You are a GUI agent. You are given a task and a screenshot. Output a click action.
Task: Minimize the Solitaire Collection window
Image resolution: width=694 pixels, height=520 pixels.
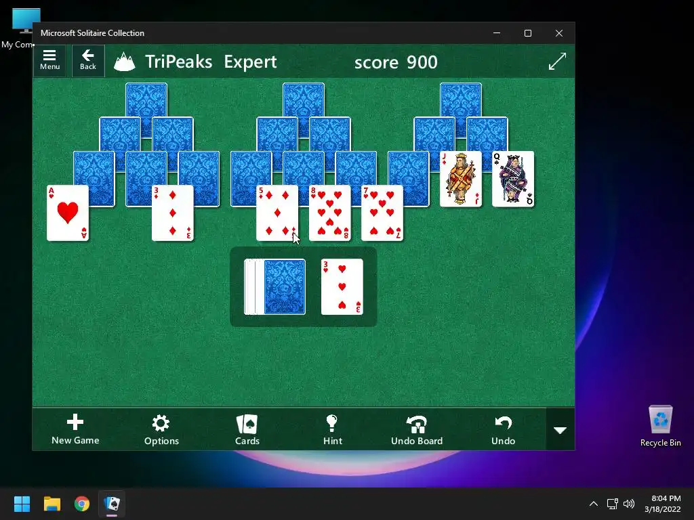tap(497, 33)
